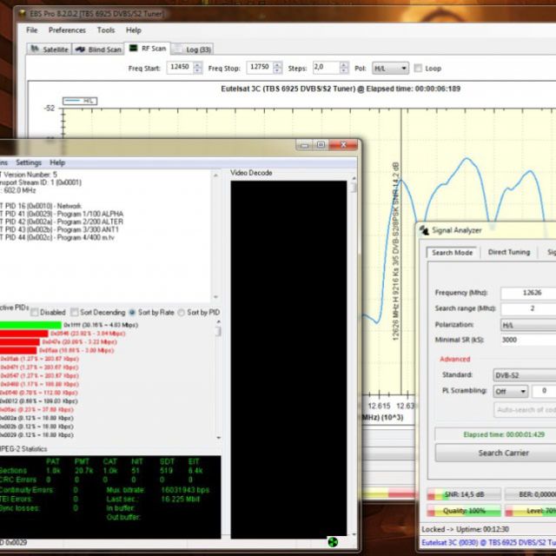Check the Sort Decending checkbox
The width and height of the screenshot is (556, 556).
[74, 312]
